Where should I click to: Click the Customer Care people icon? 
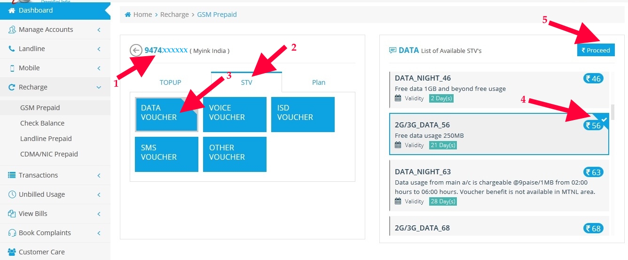point(12,252)
